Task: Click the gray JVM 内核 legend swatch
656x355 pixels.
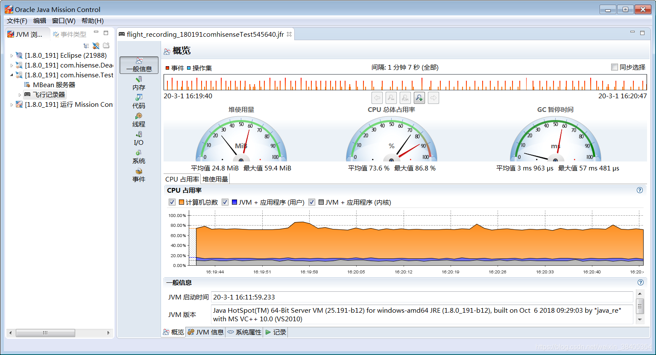Action: click(x=321, y=202)
